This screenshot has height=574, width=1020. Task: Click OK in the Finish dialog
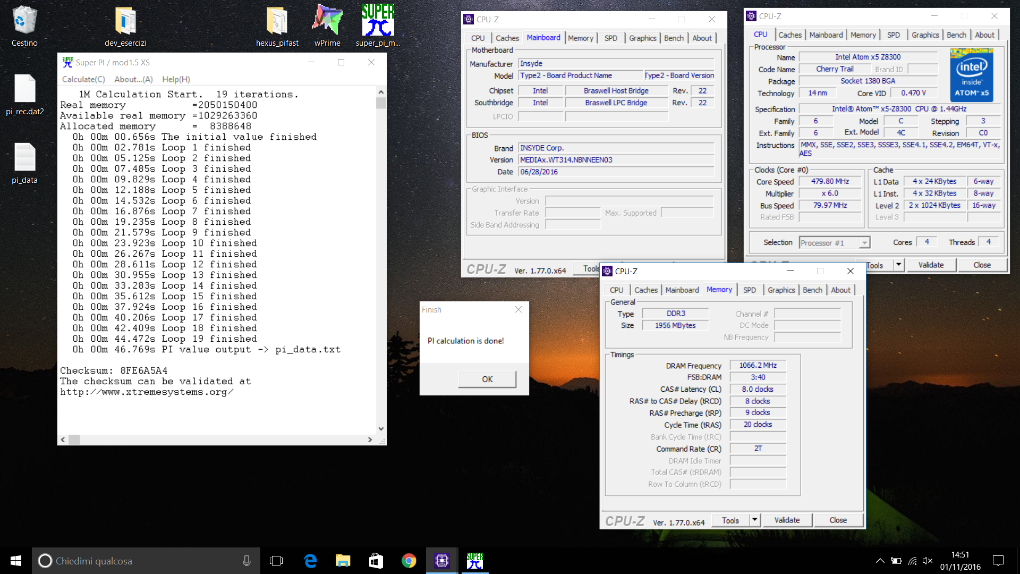[487, 379]
